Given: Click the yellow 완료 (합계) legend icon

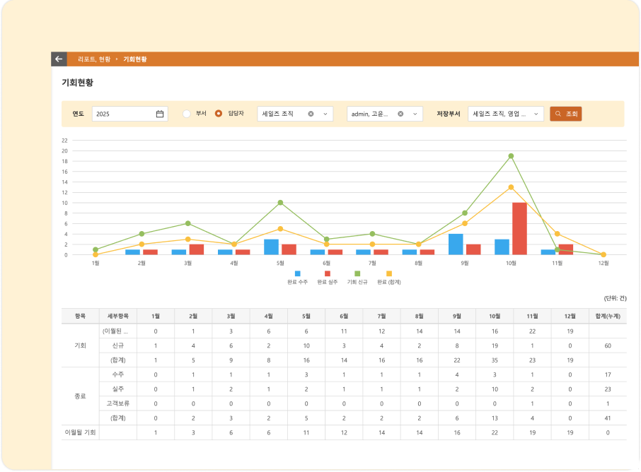Looking at the screenshot, I should 388,273.
